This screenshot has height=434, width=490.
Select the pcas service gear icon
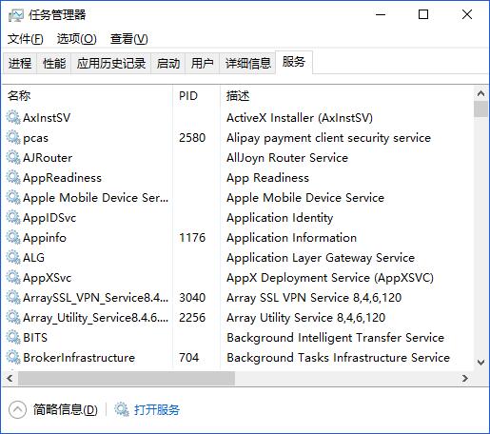(x=13, y=138)
